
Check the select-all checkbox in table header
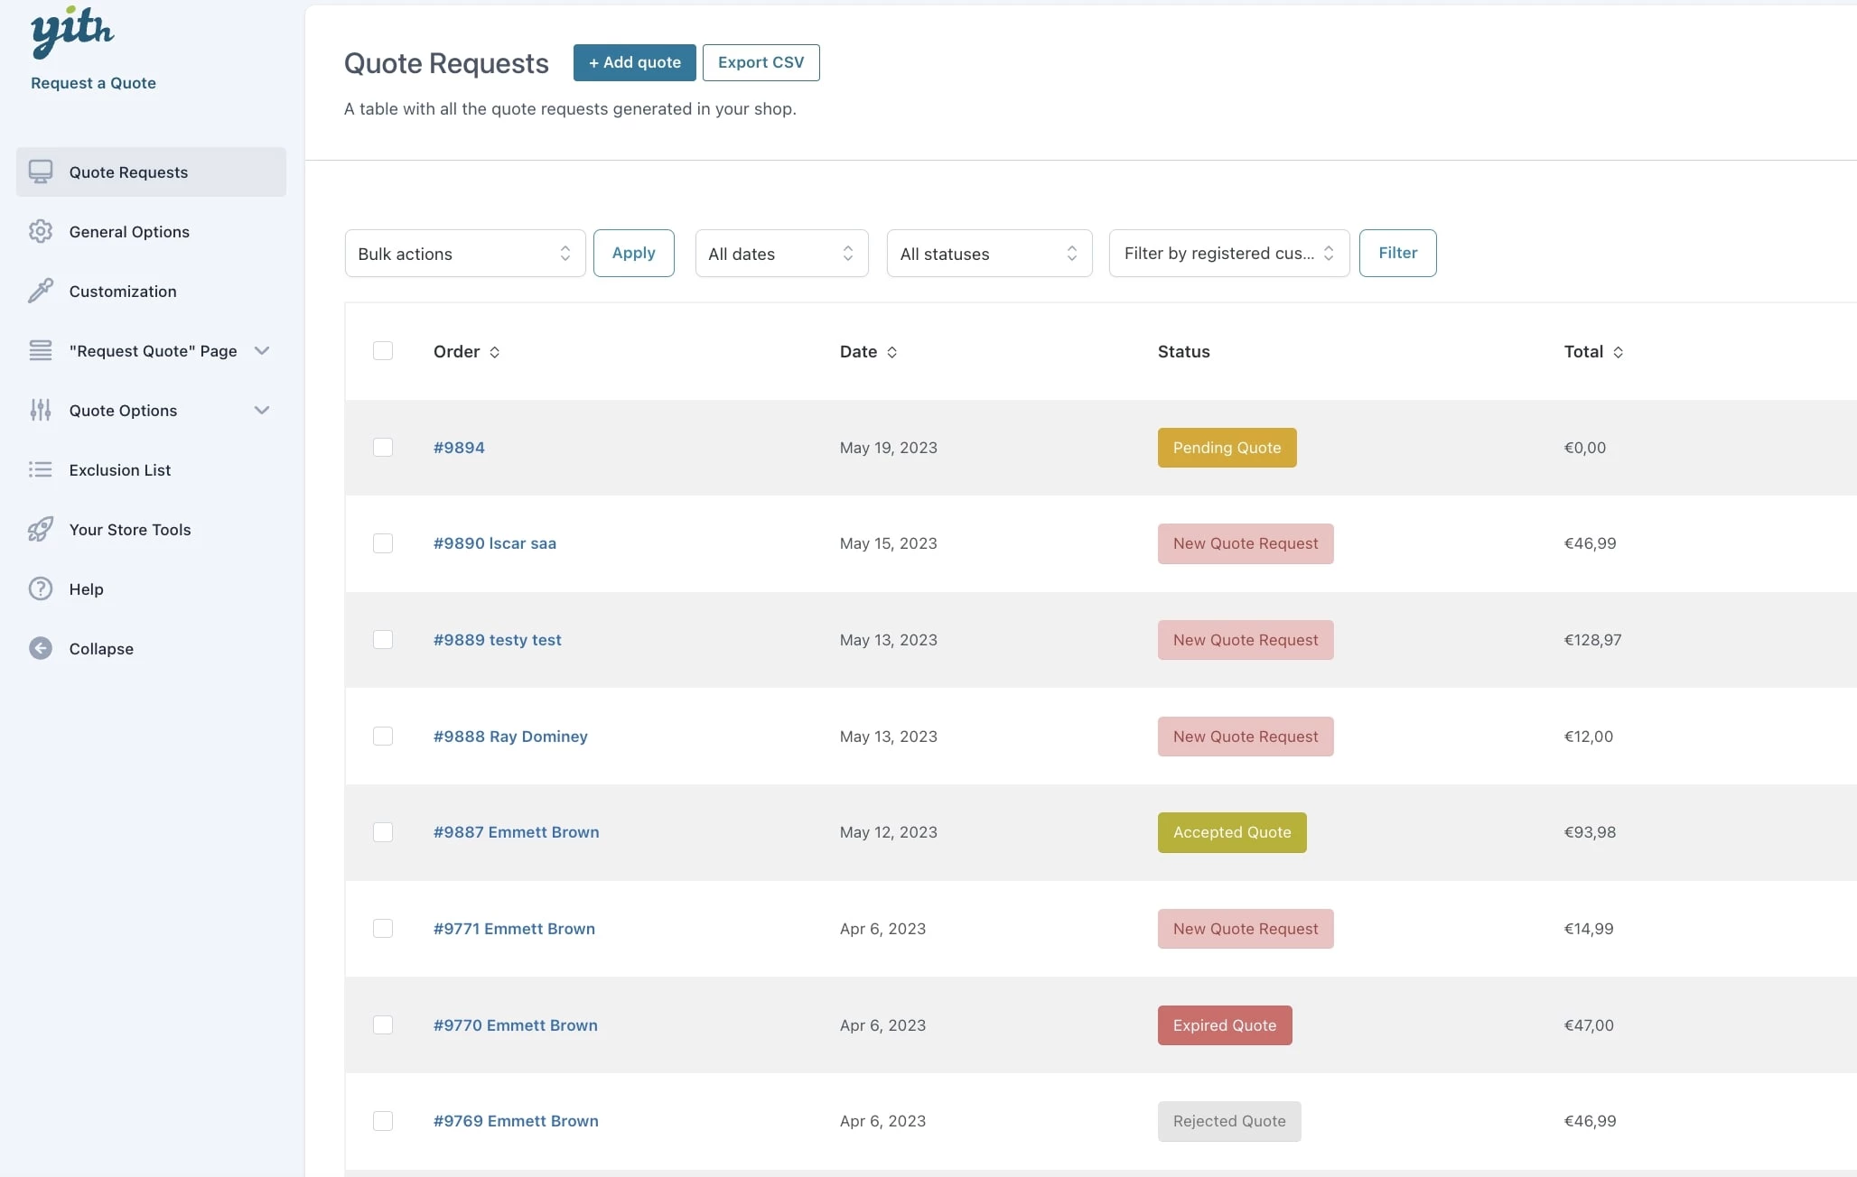click(x=383, y=350)
